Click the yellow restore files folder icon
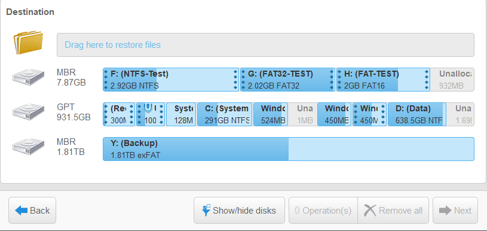Image resolution: width=487 pixels, height=231 pixels. point(28,42)
